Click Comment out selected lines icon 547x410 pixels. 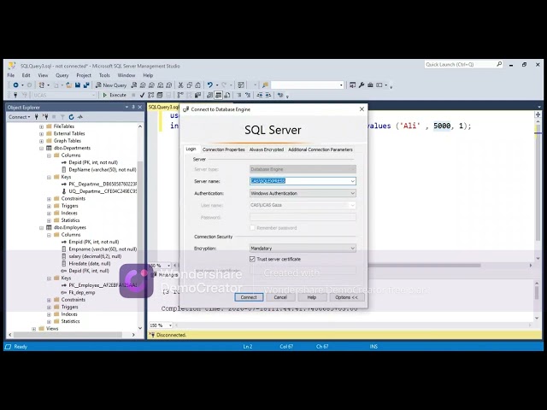coord(239,95)
